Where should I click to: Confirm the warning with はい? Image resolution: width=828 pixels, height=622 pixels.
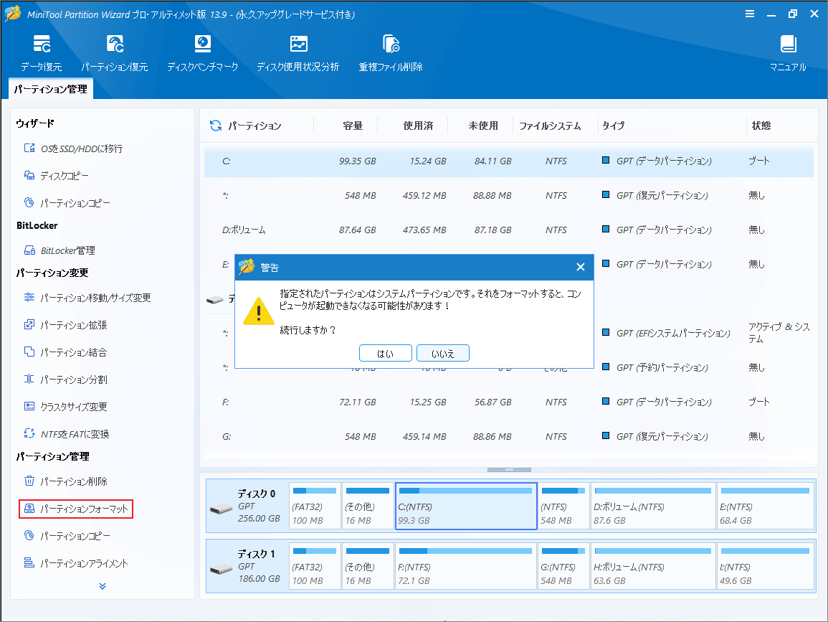pos(386,354)
